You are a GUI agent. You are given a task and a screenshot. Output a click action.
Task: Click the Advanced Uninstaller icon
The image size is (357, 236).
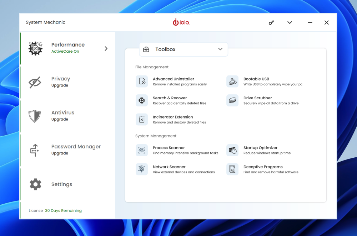(142, 82)
